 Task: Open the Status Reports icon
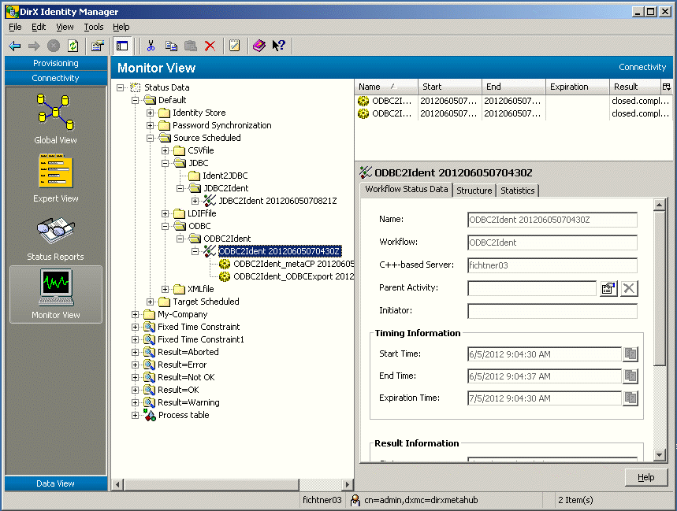55,232
